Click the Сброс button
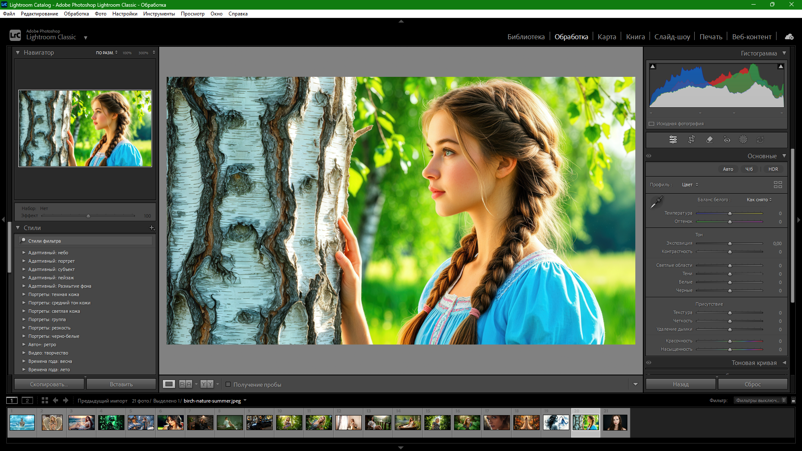The height and width of the screenshot is (451, 802). point(752,384)
